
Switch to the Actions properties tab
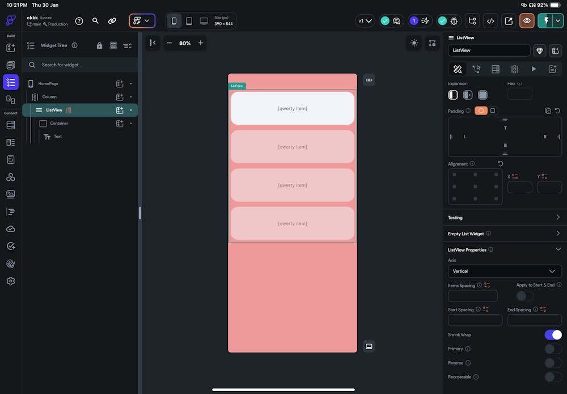(476, 69)
